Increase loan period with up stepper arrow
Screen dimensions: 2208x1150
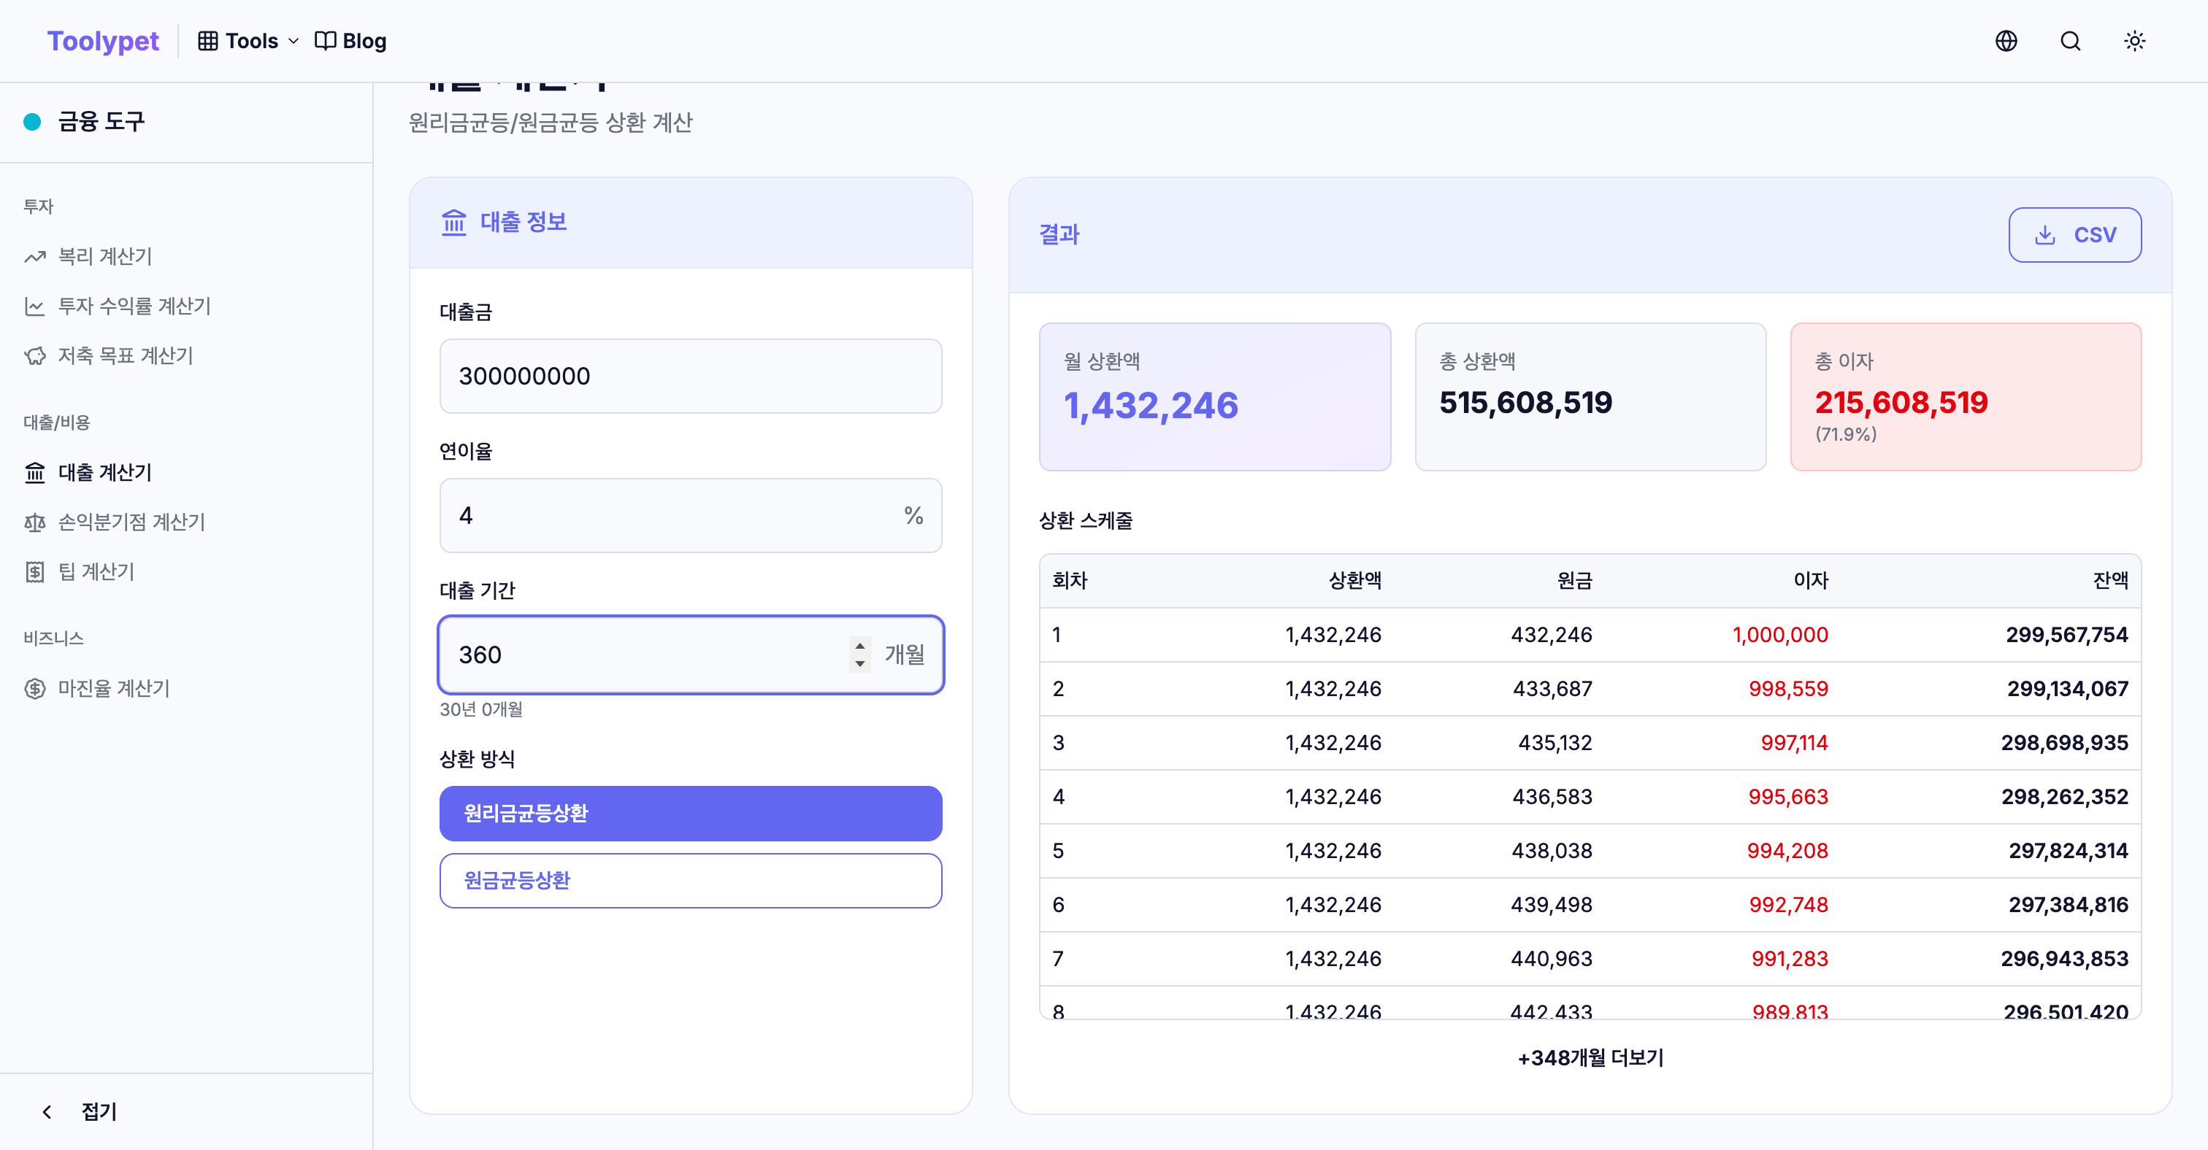click(x=859, y=645)
